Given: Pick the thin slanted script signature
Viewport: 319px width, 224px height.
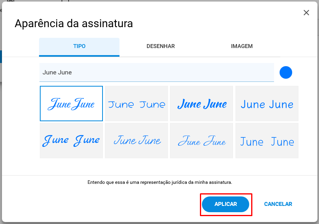Looking at the screenshot, I should click(136, 141).
